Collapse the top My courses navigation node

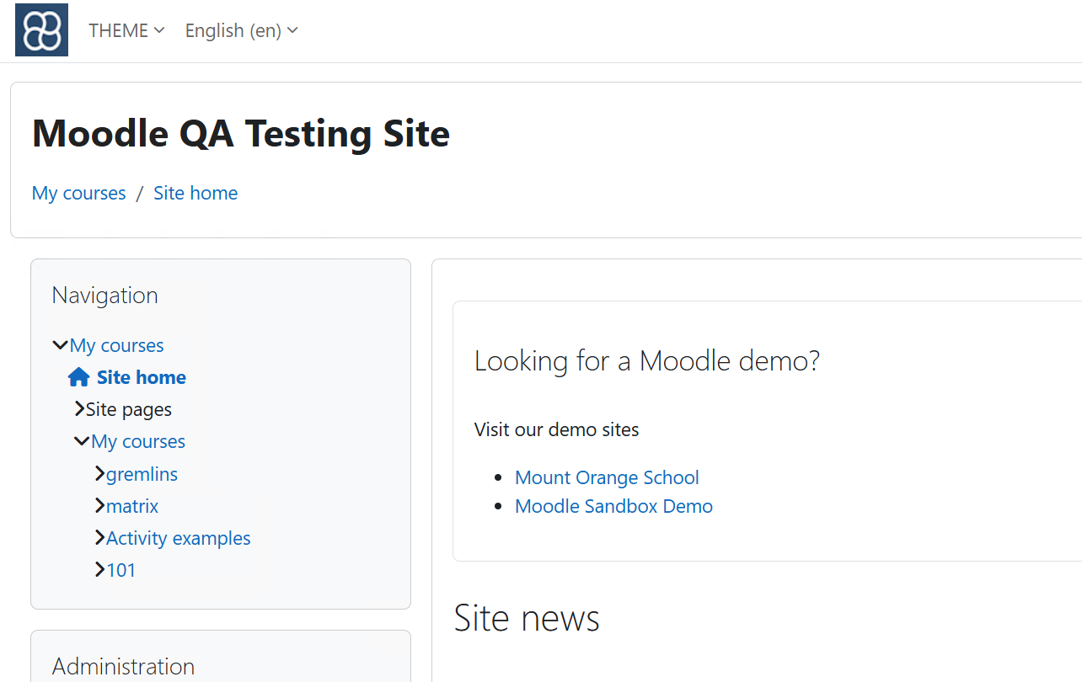(60, 345)
